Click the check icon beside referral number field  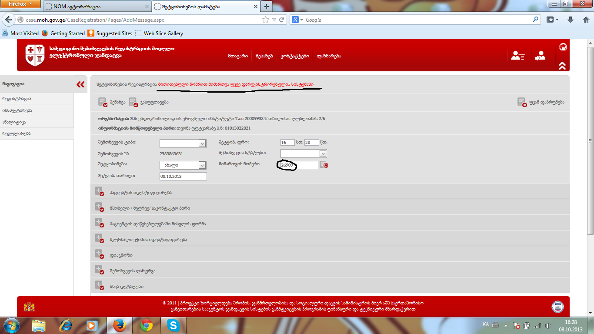click(324, 165)
